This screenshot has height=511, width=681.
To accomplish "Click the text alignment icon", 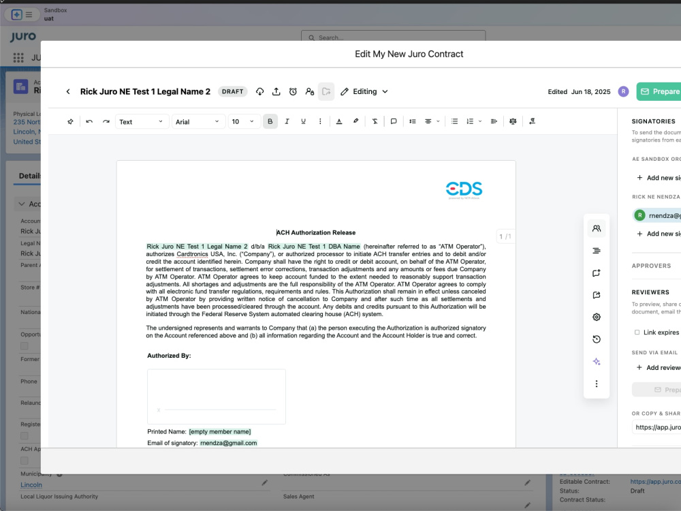I will [x=428, y=122].
